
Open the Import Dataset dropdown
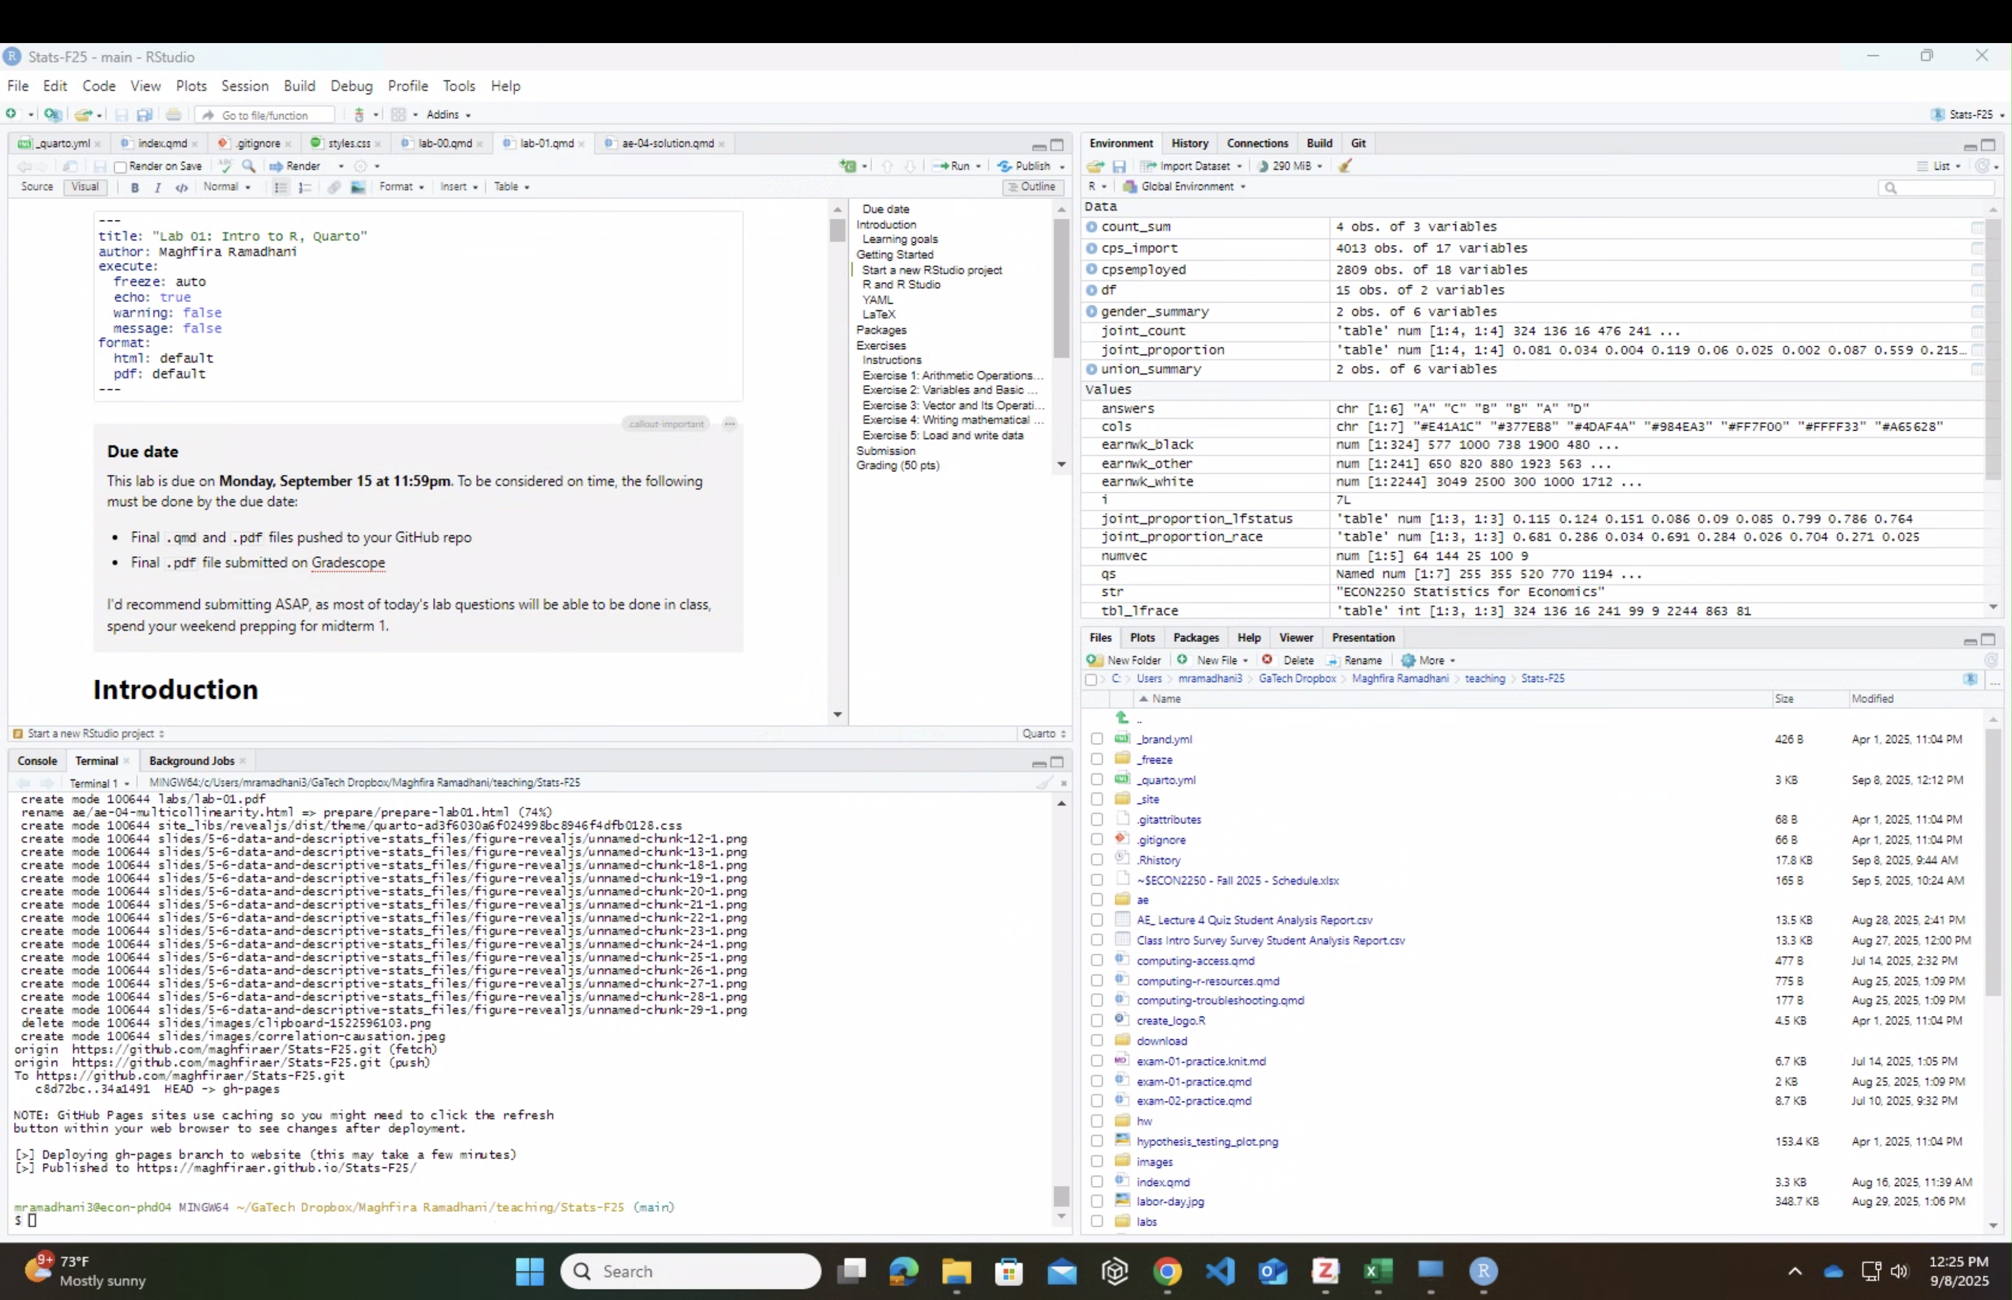(1191, 166)
